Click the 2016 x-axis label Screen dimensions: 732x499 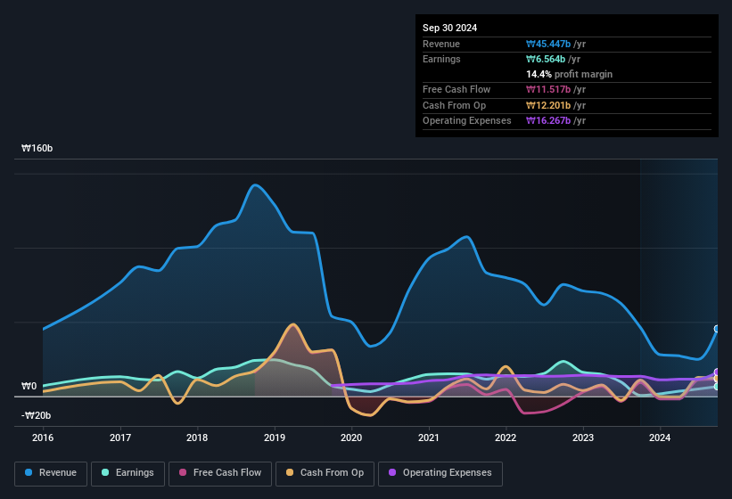click(x=43, y=438)
